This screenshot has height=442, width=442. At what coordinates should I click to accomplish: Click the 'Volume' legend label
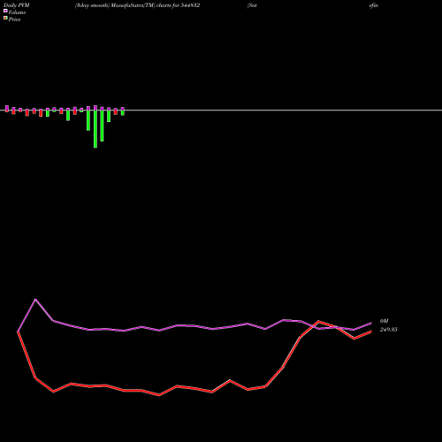pos(17,12)
